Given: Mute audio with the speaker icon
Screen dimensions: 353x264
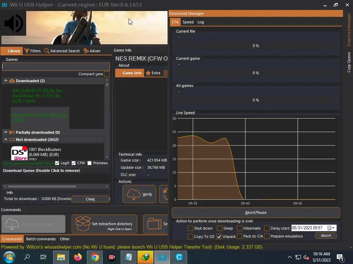Looking at the screenshot, I should (13, 23).
